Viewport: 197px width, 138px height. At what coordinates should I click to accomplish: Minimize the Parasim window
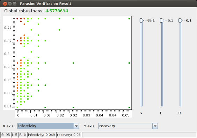[x=10, y=3]
